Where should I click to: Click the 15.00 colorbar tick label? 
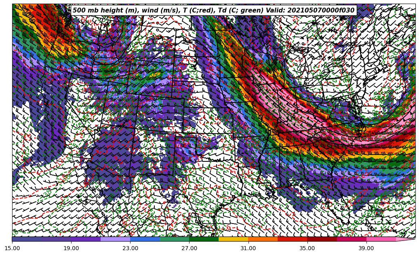(x=13, y=248)
